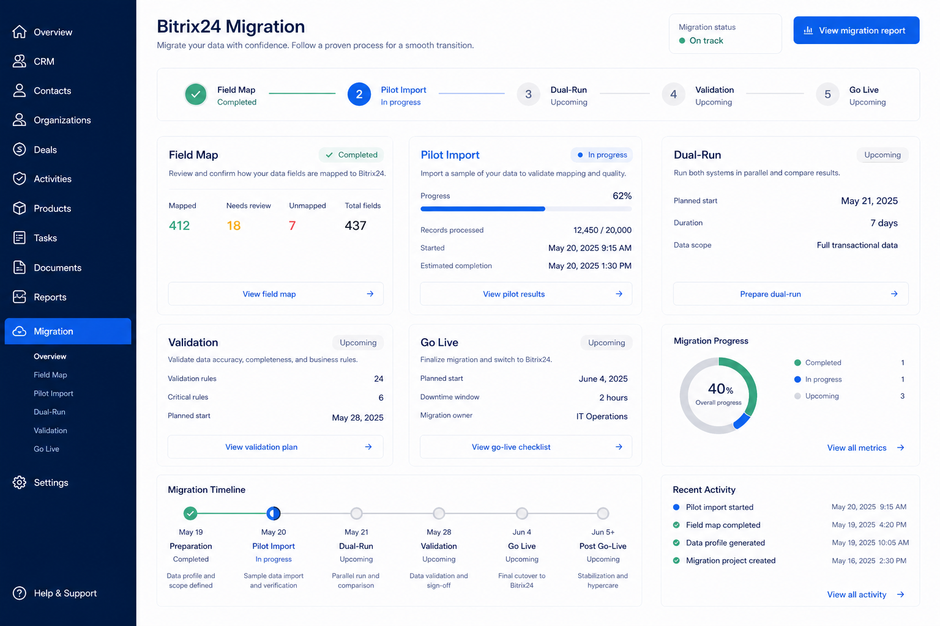Click the View migration report button
Viewport: 940px width, 626px height.
pos(856,30)
